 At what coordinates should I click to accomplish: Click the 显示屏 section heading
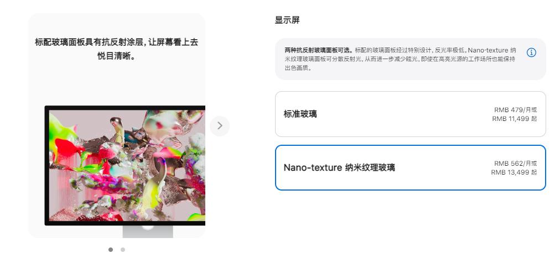click(287, 20)
